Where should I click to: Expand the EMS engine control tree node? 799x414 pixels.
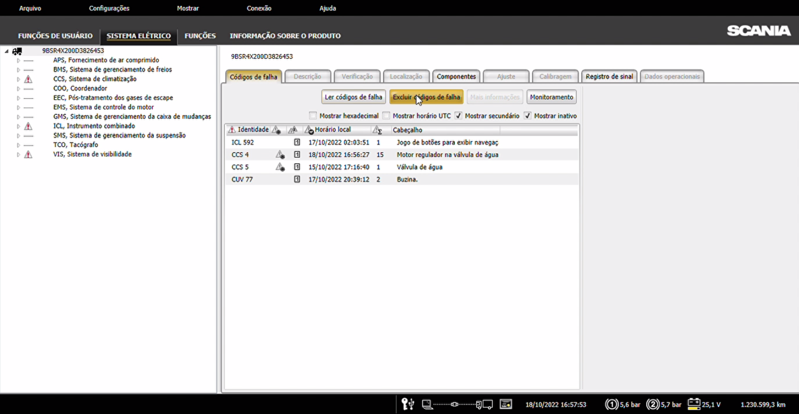click(18, 108)
